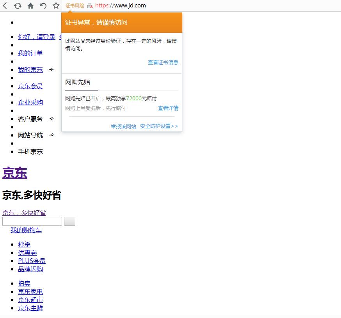Open 京东会员 link
Image resolution: width=341 pixels, height=318 pixels.
point(30,86)
